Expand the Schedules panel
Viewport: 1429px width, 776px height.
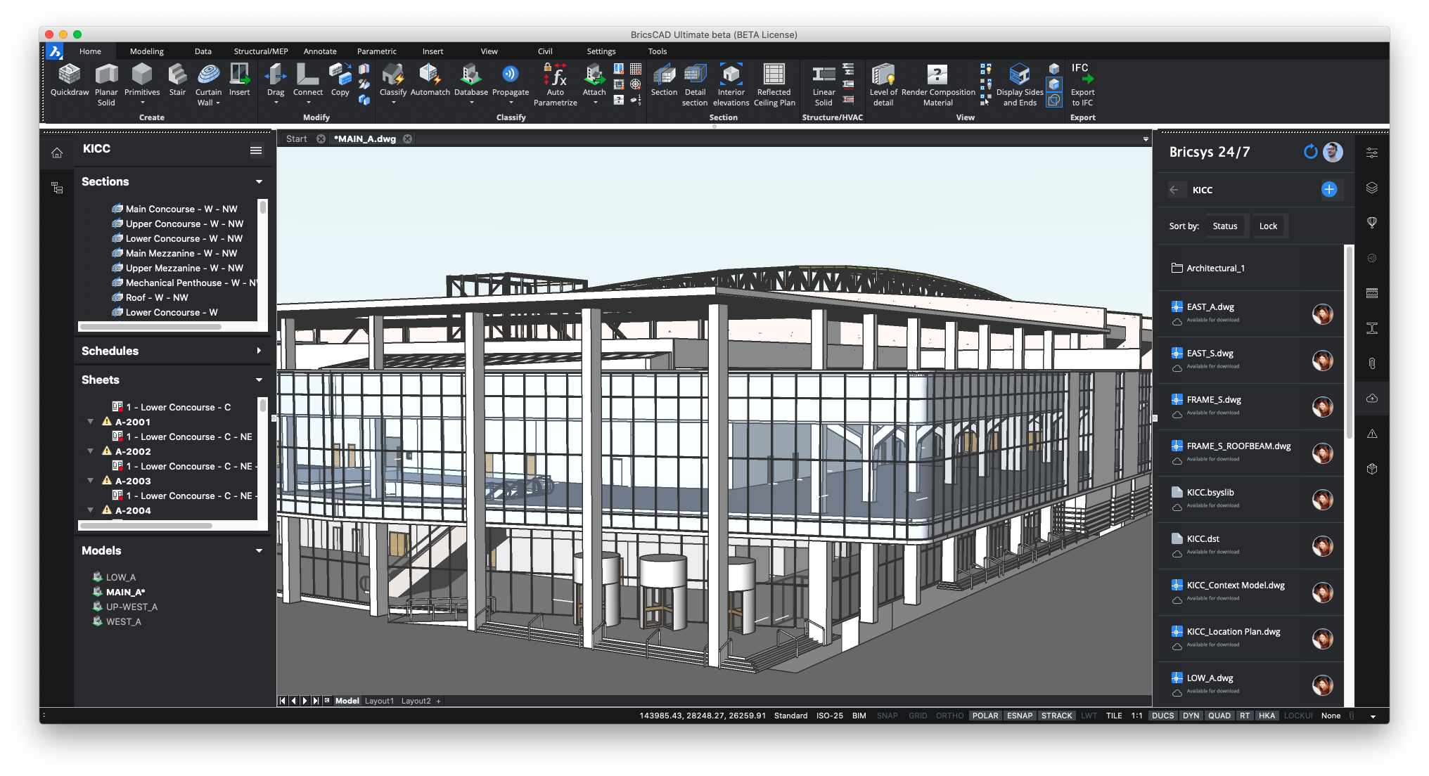(x=259, y=351)
